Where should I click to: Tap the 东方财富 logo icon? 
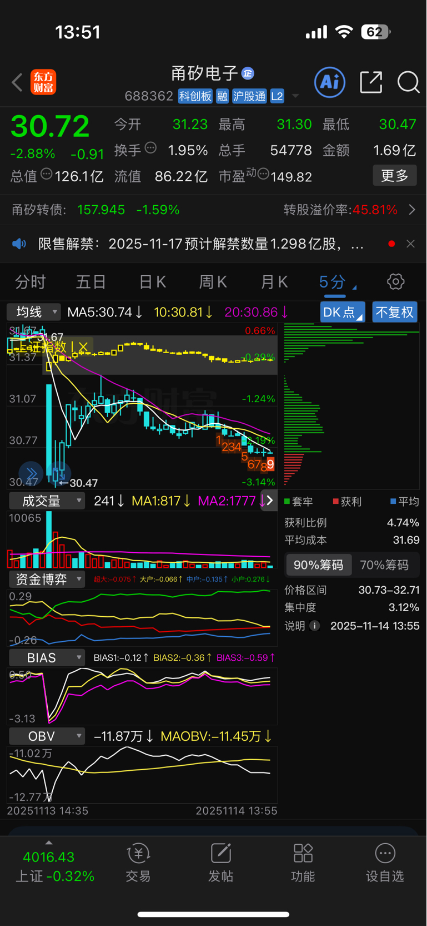tap(43, 82)
